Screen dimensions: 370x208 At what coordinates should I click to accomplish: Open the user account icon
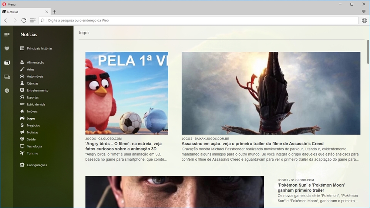(364, 20)
